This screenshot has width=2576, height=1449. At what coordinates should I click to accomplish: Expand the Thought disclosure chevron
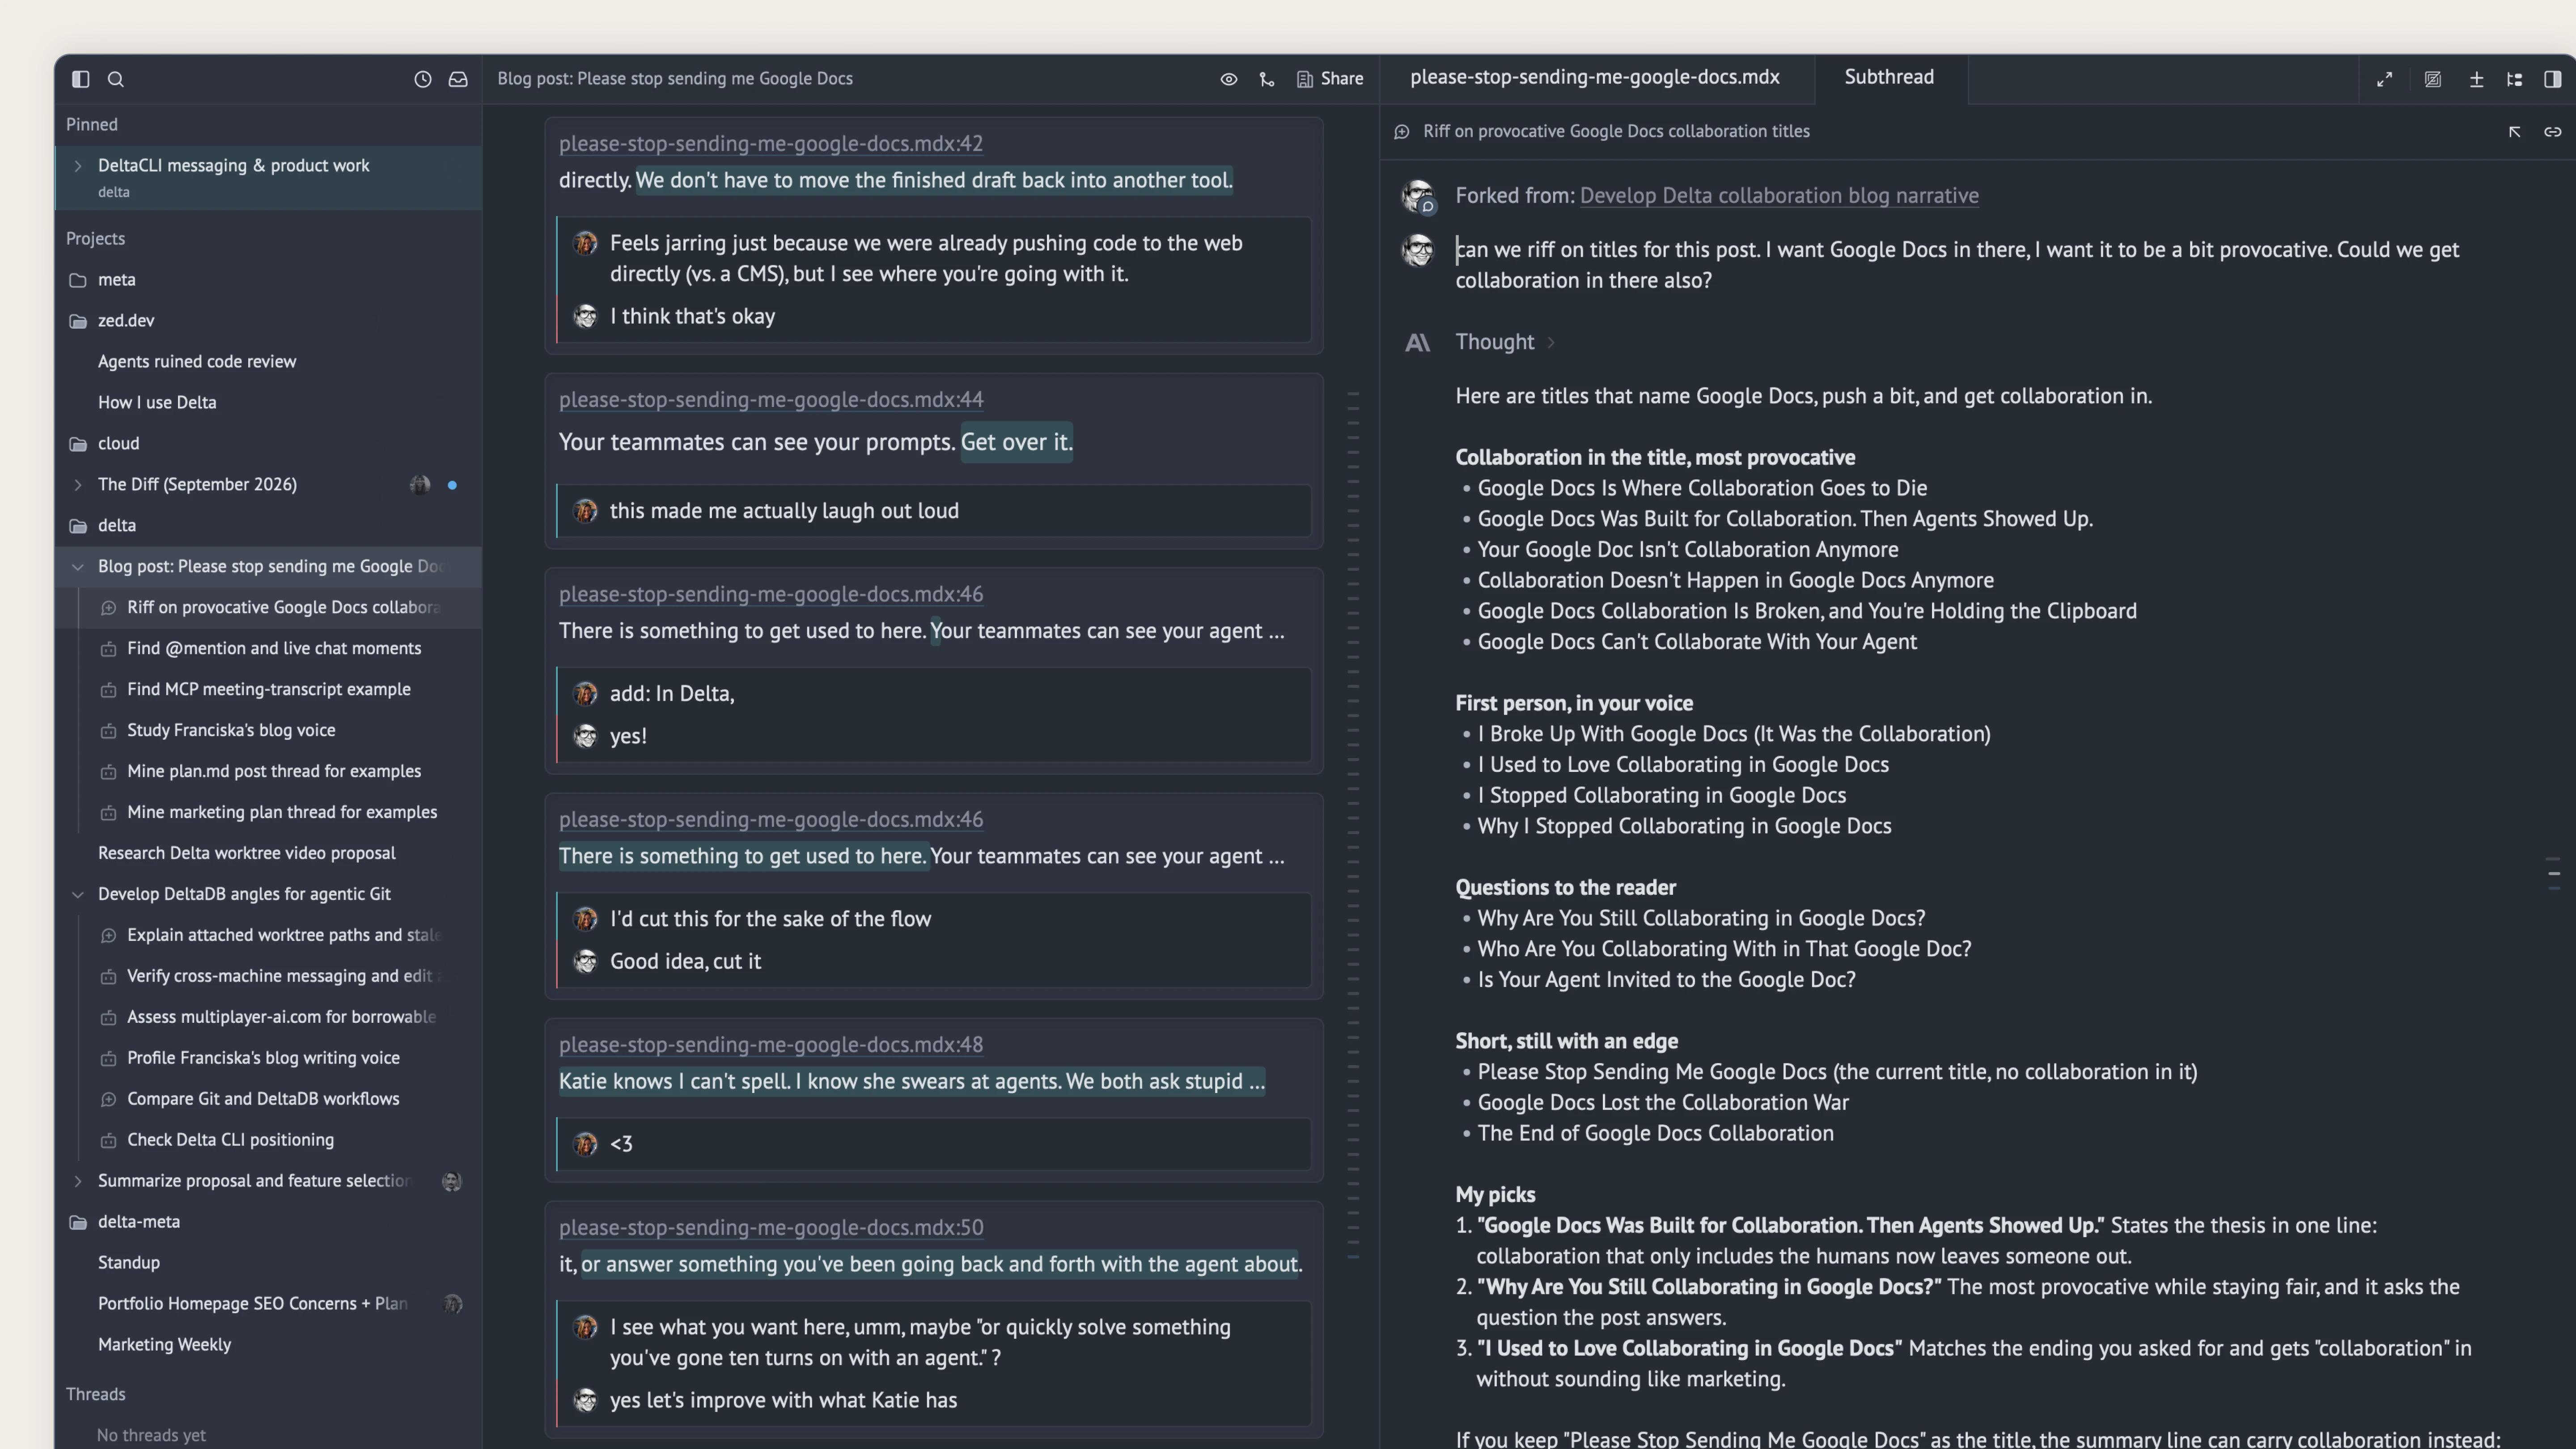1551,342
